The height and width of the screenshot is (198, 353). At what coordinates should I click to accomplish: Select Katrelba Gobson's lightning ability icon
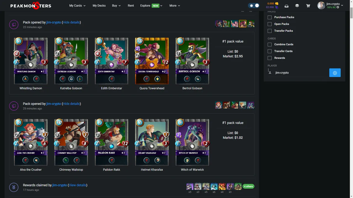80,79
